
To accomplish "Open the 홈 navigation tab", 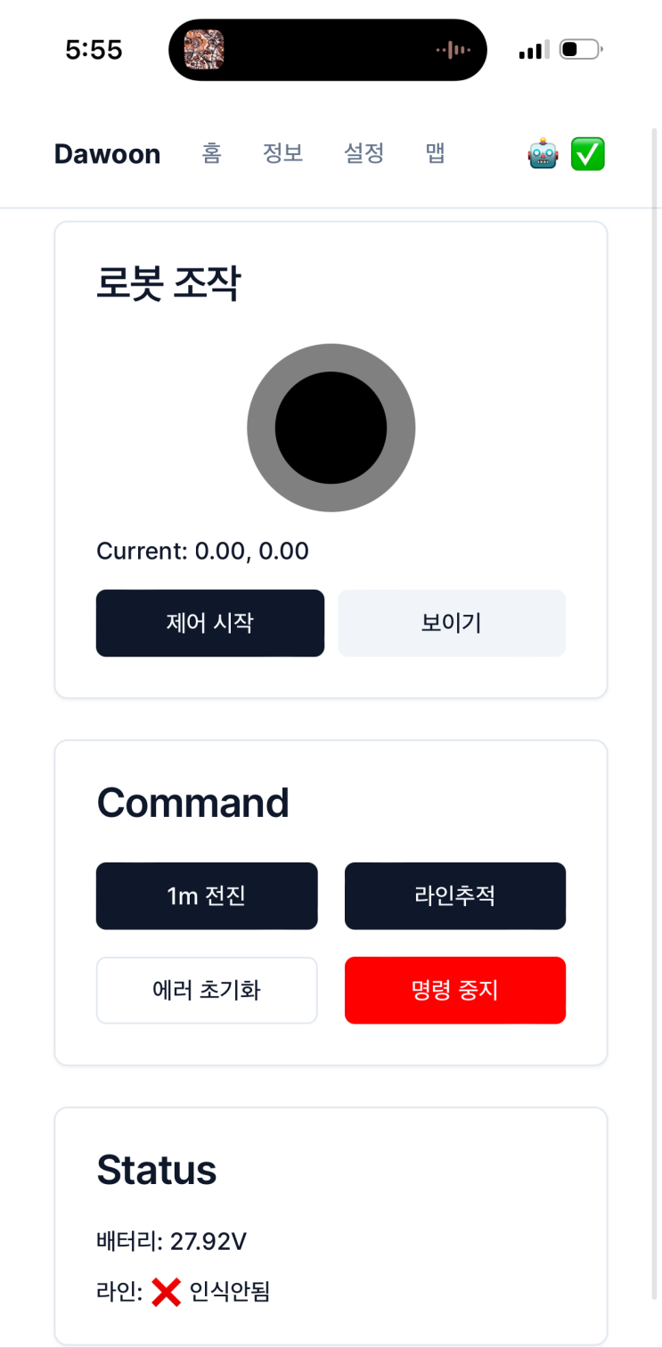I will [x=211, y=153].
